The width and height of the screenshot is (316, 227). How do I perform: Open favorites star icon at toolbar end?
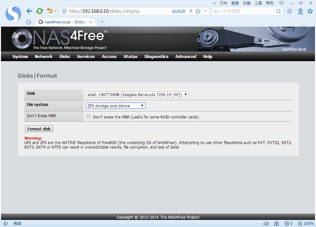(x=310, y=11)
